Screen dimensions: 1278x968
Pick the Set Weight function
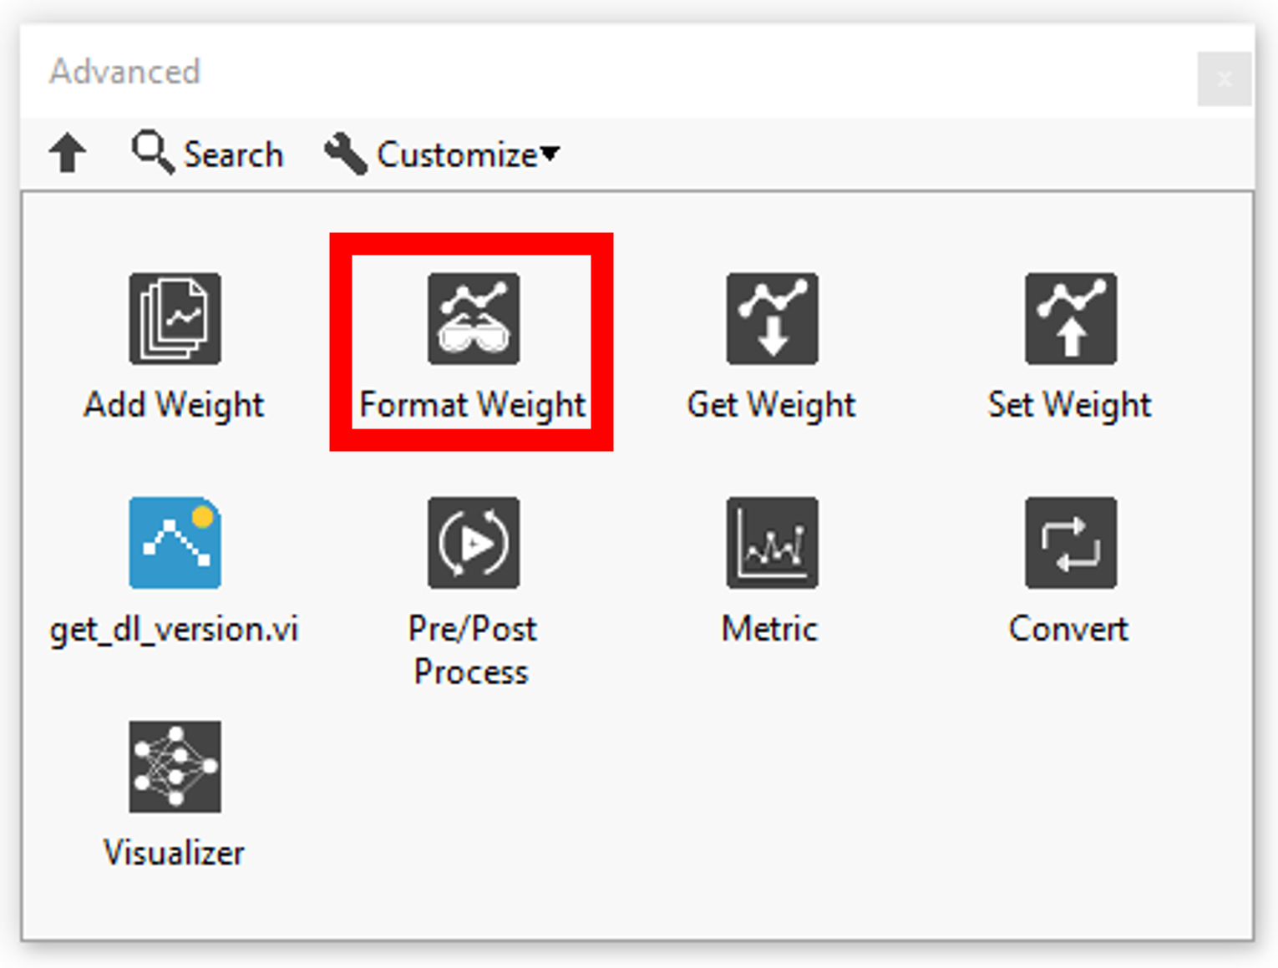1071,318
